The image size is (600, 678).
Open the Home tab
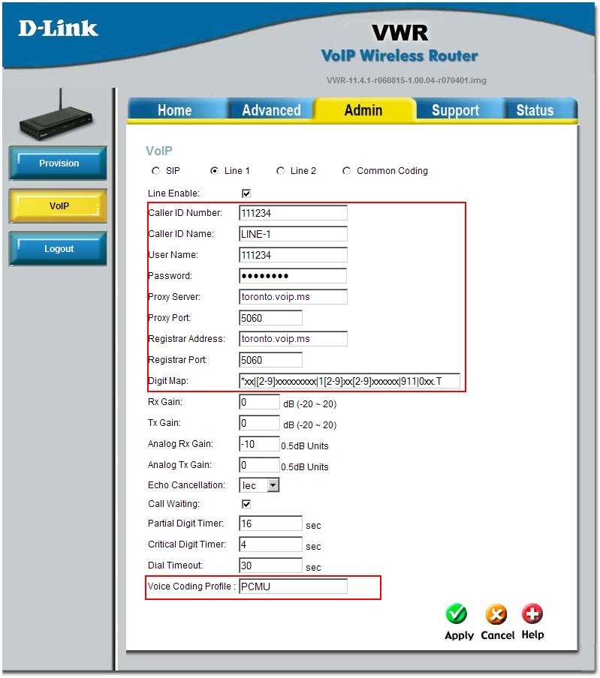(175, 110)
